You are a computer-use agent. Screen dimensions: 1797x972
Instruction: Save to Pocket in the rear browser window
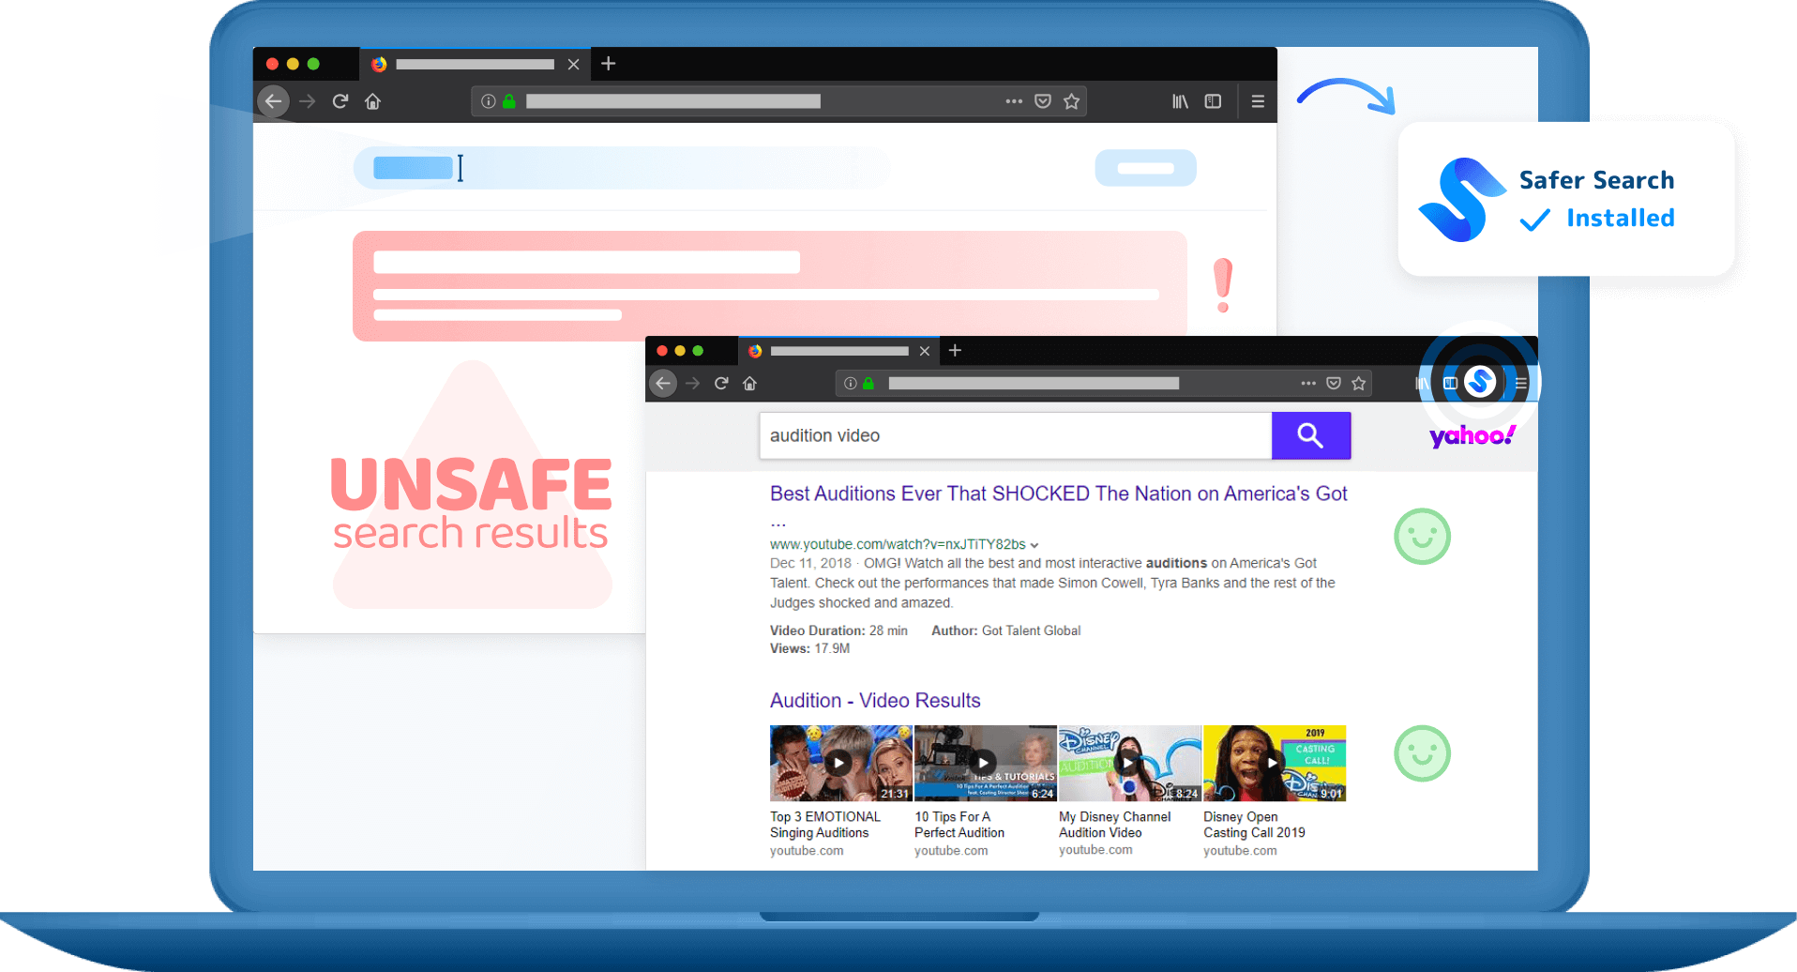coord(1043,101)
